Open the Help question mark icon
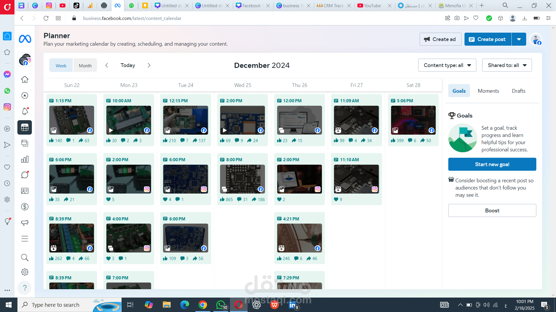This screenshot has width=556, height=312. (25, 288)
